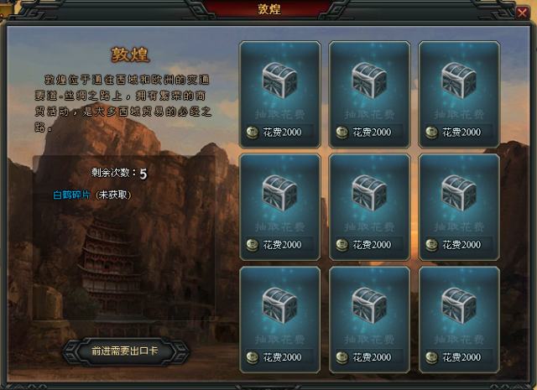The image size is (537, 390).
Task: Open the top-left treasure chest icon
Action: coord(279,81)
